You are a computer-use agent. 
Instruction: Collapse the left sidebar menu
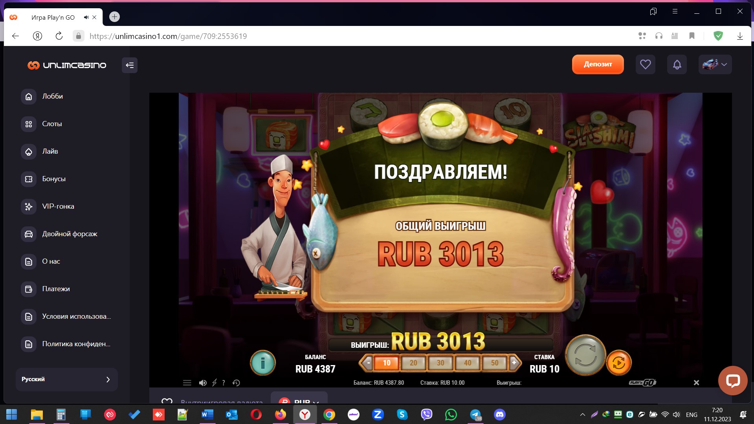tap(130, 65)
